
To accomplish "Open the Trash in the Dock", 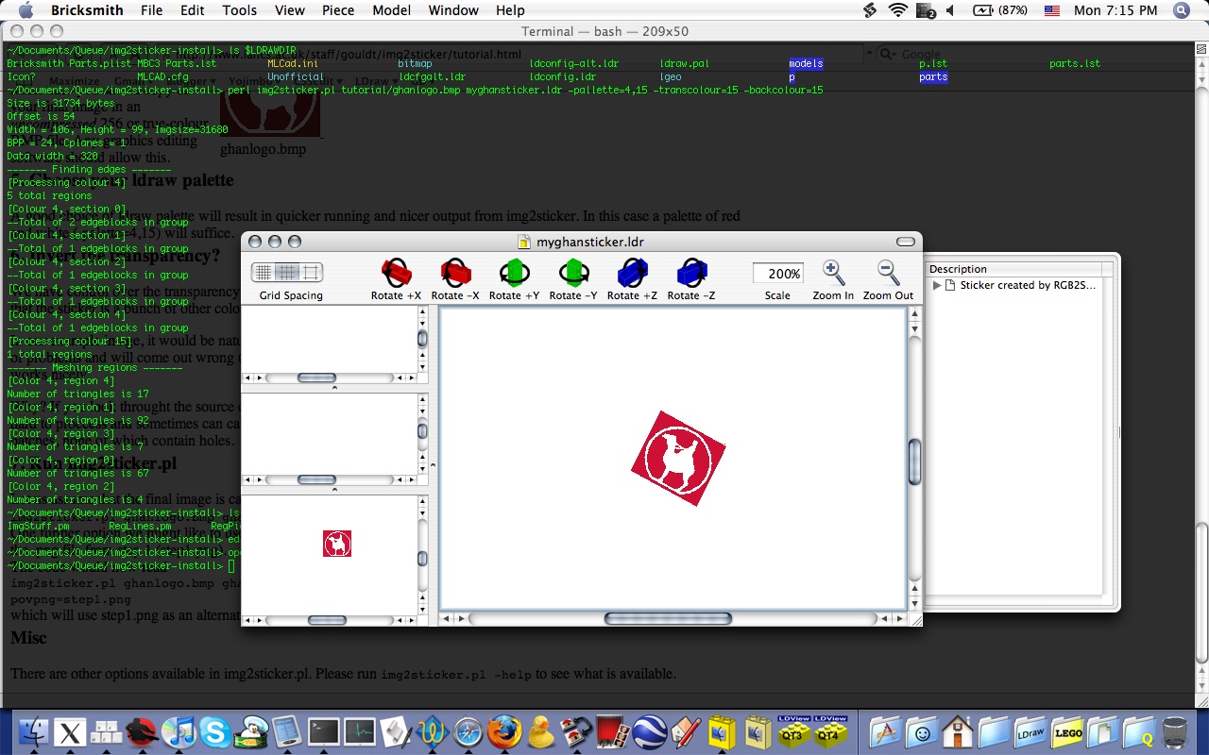I will point(1174,730).
